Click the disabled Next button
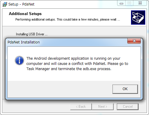Viewport: 149px width, 115px height. pos(103,107)
